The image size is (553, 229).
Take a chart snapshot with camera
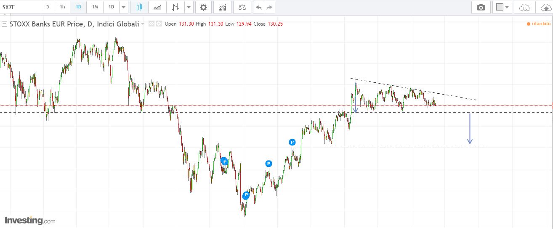click(481, 7)
